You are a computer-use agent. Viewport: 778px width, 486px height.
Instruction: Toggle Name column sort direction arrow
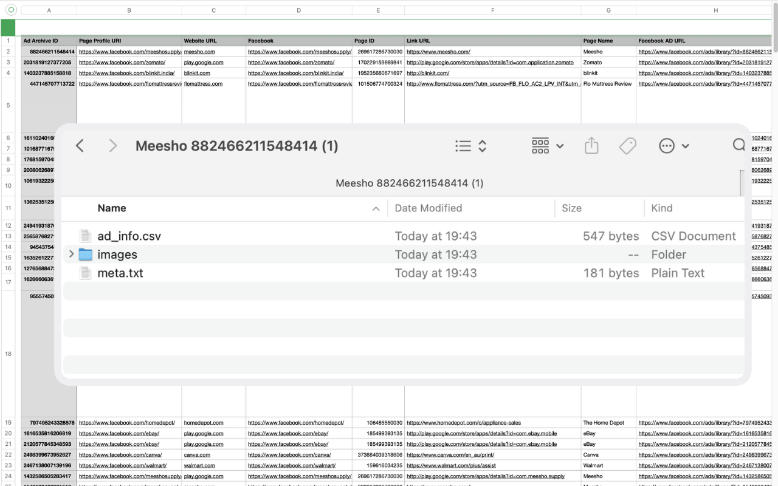[x=376, y=208]
